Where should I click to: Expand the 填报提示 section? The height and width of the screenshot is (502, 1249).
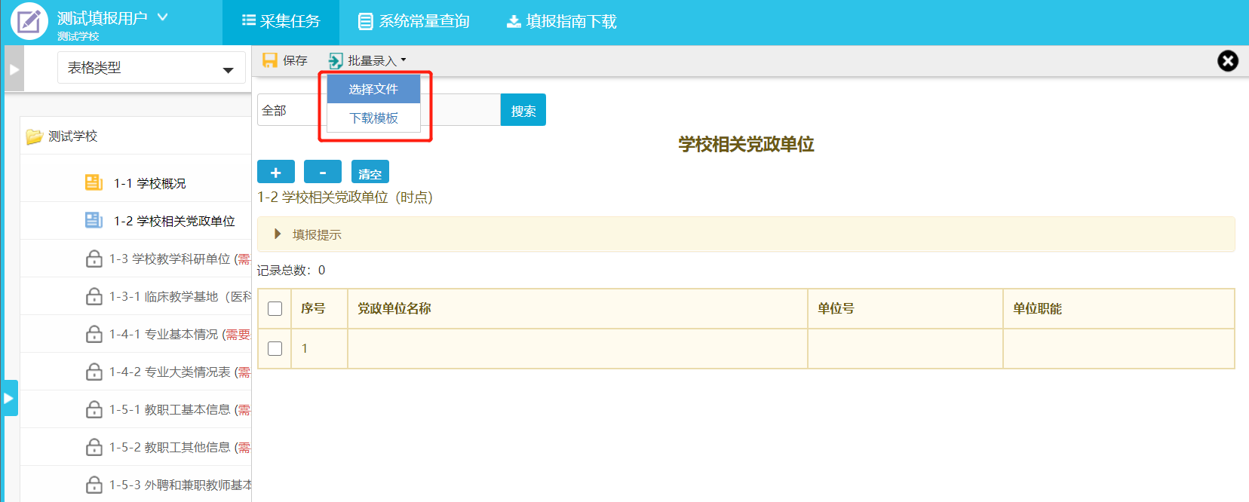click(278, 234)
